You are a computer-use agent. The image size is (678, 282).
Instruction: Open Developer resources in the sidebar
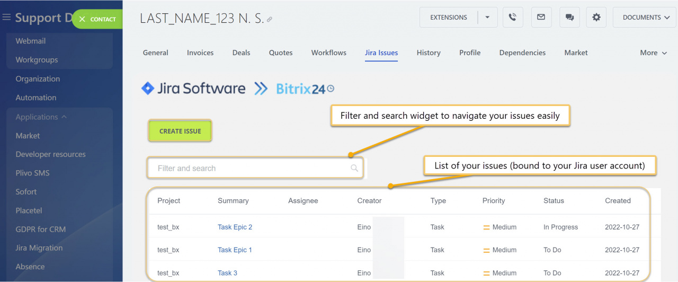[x=50, y=154]
